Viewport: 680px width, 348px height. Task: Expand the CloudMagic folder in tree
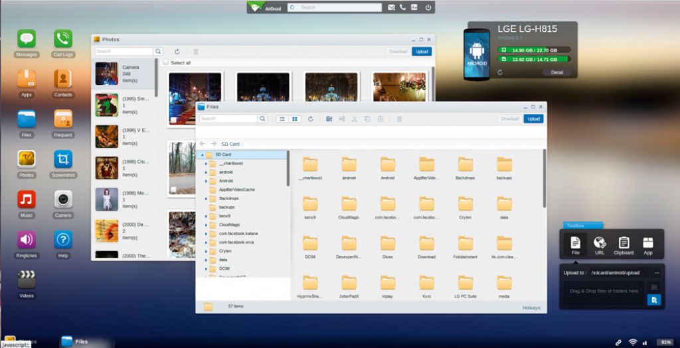coord(207,225)
